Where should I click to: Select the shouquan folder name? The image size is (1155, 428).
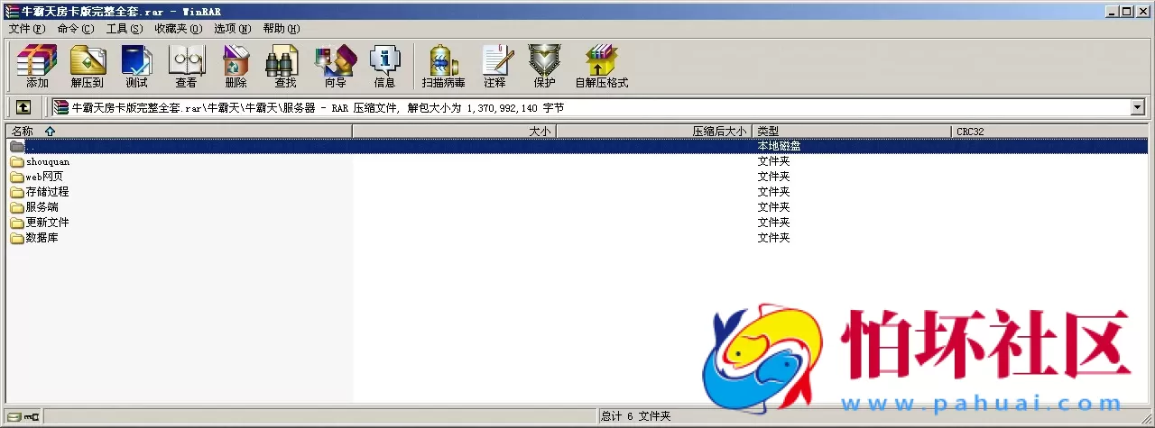(x=48, y=162)
